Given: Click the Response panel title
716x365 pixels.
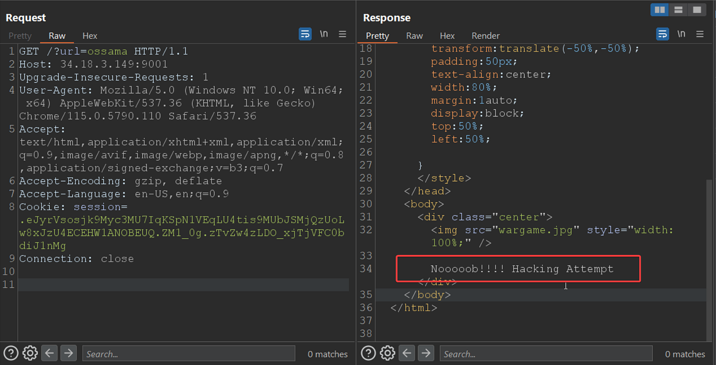Looking at the screenshot, I should pos(387,18).
